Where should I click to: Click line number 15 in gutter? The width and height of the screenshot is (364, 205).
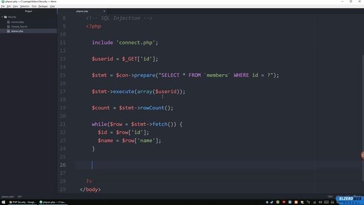tap(63, 75)
